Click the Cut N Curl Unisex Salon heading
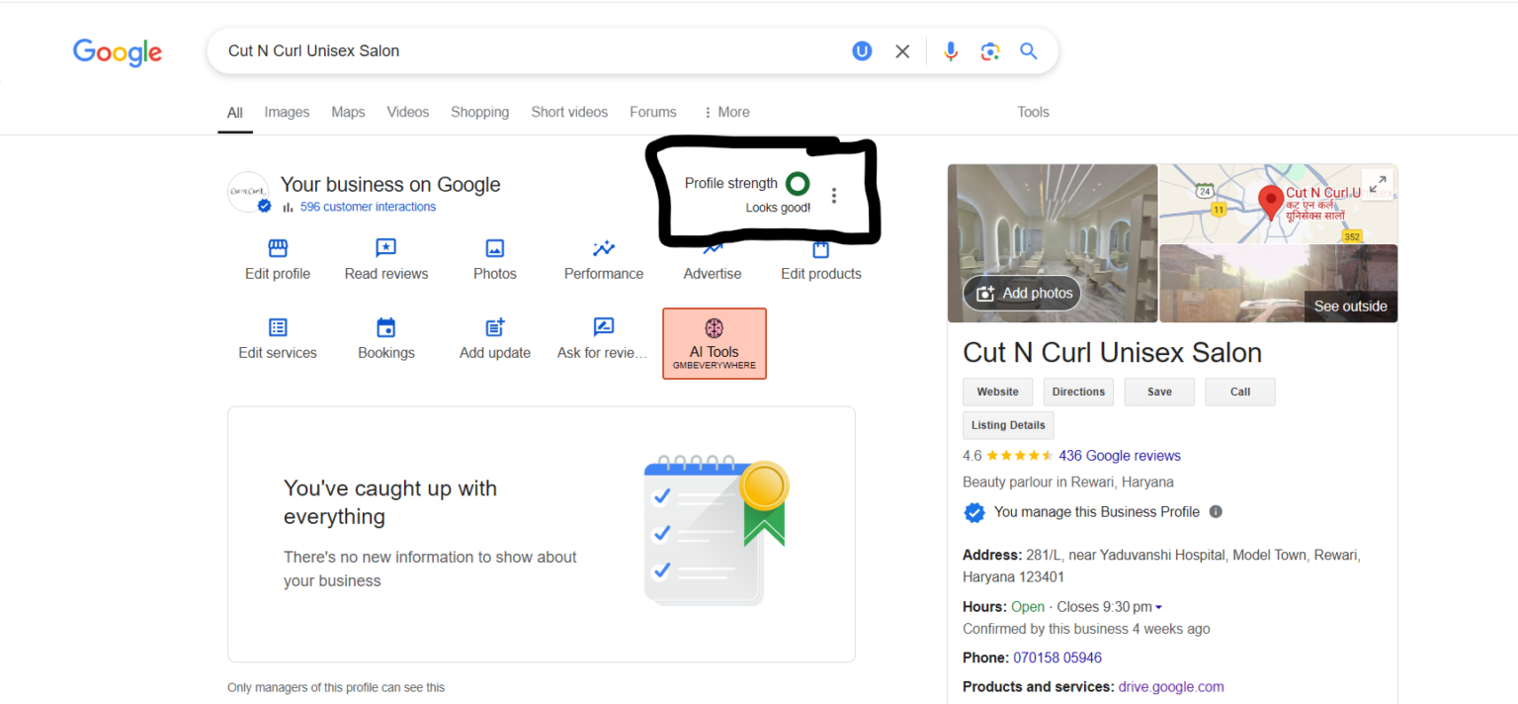The height and width of the screenshot is (704, 1518). click(1112, 353)
